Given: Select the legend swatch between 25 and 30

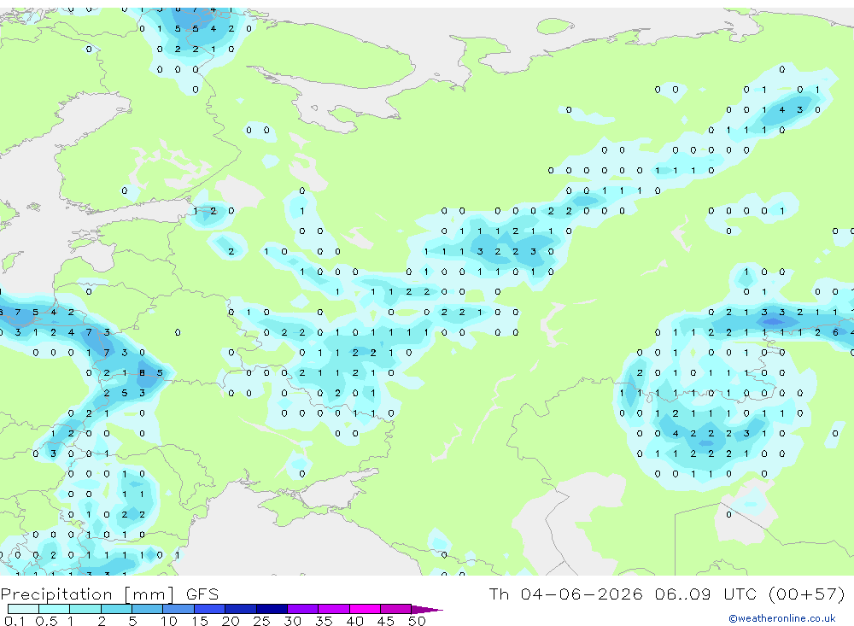Looking at the screenshot, I should (x=272, y=609).
